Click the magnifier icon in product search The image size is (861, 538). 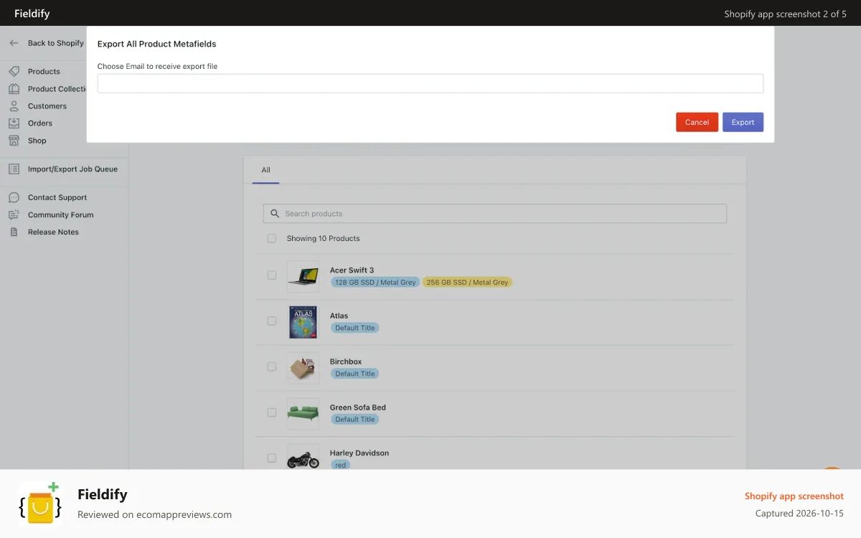276,214
